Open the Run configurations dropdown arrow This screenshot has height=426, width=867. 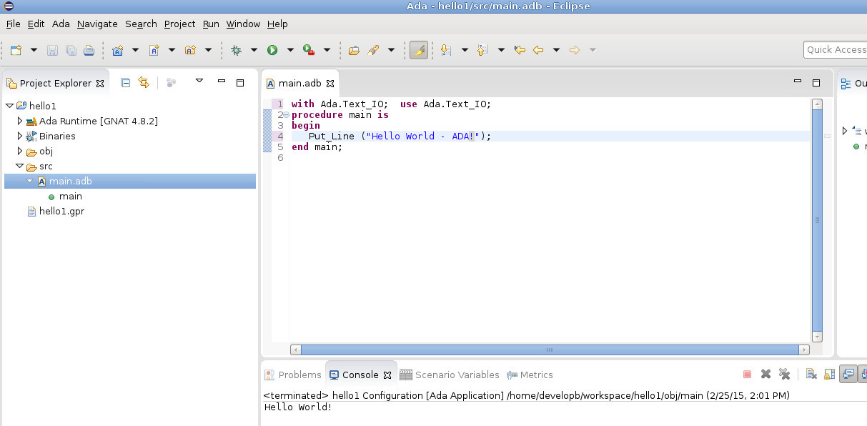[x=290, y=50]
